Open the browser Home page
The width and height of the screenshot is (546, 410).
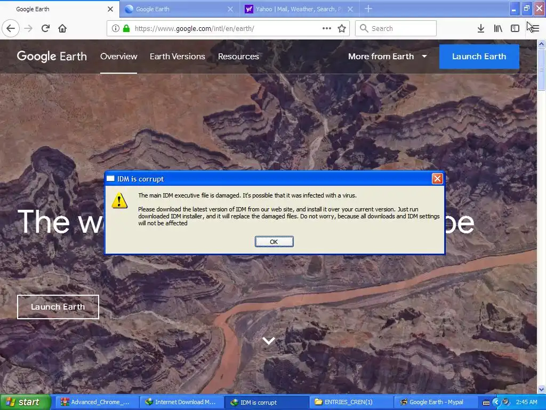[62, 28]
